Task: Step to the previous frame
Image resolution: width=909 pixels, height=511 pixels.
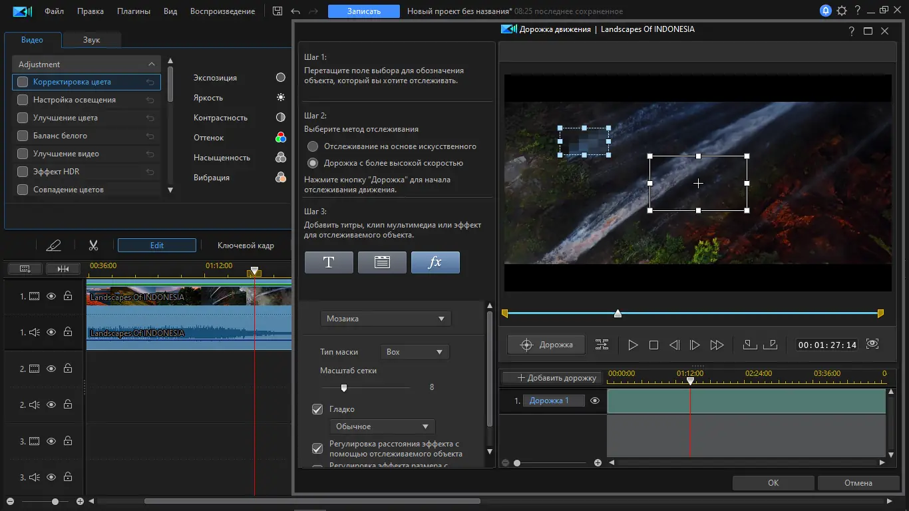Action: pos(674,345)
